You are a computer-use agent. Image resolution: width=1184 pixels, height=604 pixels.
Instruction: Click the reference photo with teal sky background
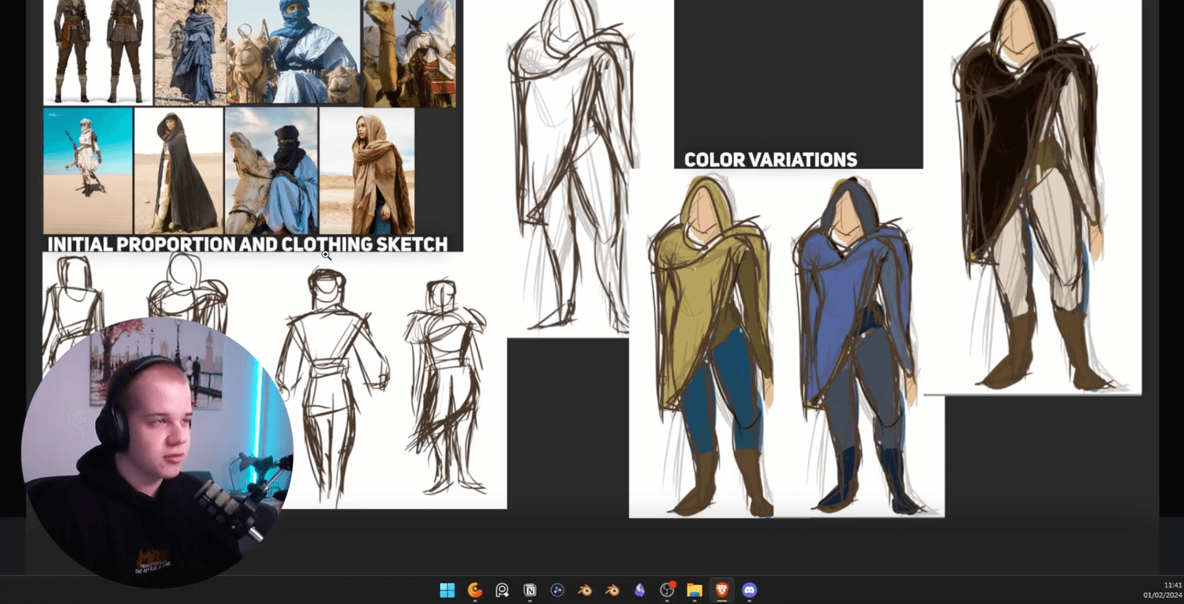(x=88, y=170)
